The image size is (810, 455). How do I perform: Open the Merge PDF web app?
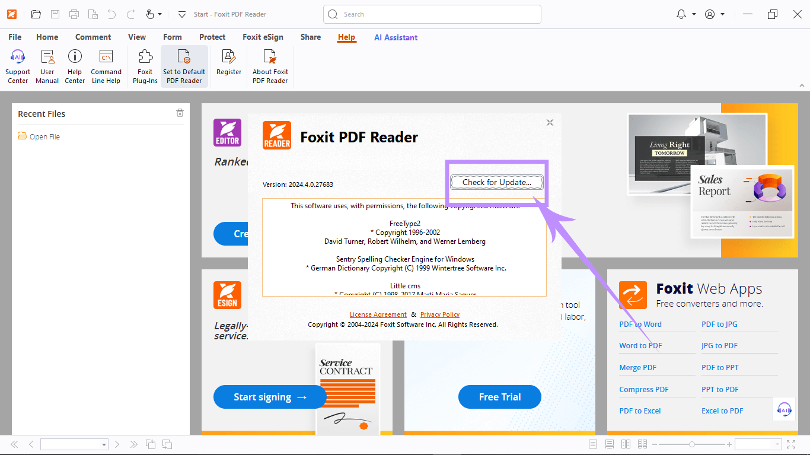(638, 367)
